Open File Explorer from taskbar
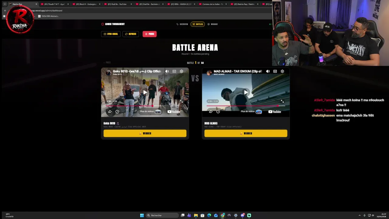 pos(196,215)
